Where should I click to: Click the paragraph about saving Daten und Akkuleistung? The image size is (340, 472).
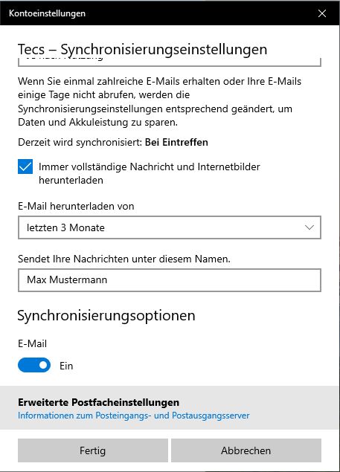tap(159, 102)
